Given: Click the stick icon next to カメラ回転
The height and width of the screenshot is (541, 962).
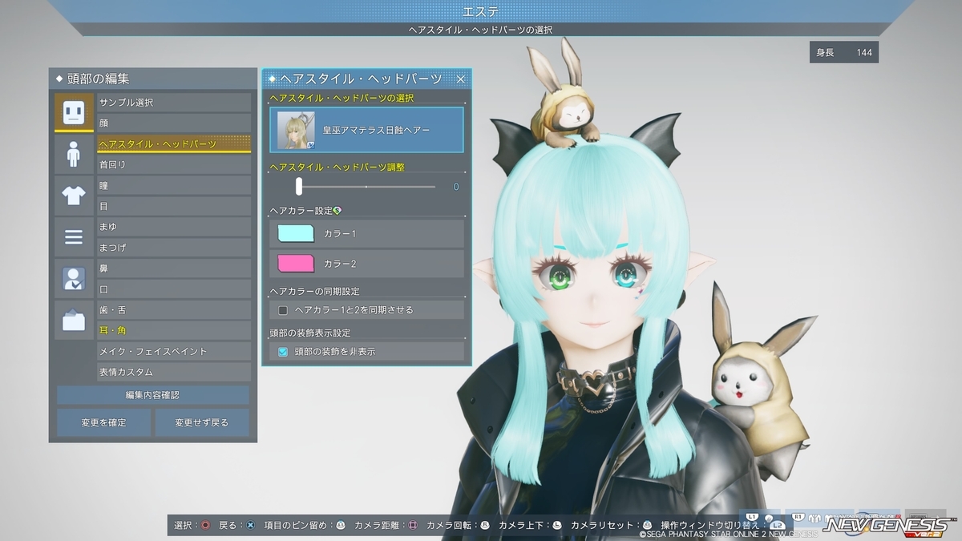Looking at the screenshot, I should tap(485, 525).
